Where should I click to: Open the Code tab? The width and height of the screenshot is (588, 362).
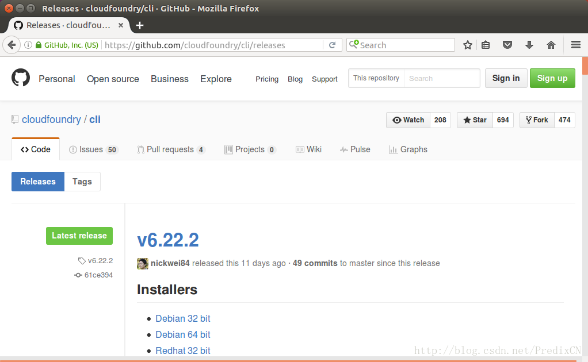coord(36,149)
